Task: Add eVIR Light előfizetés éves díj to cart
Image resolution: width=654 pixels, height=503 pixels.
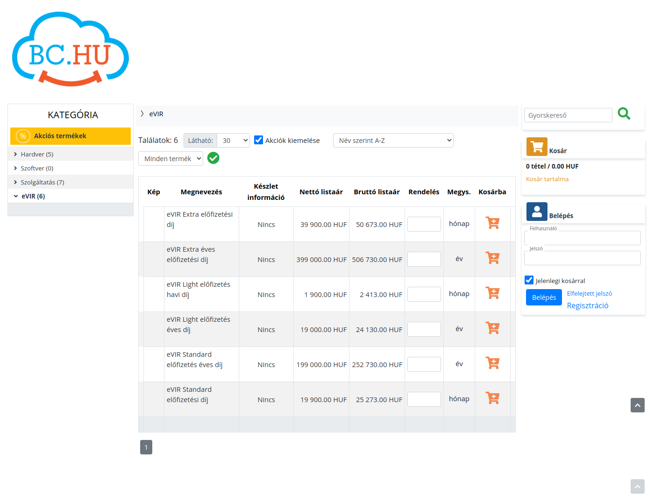Action: pos(492,328)
